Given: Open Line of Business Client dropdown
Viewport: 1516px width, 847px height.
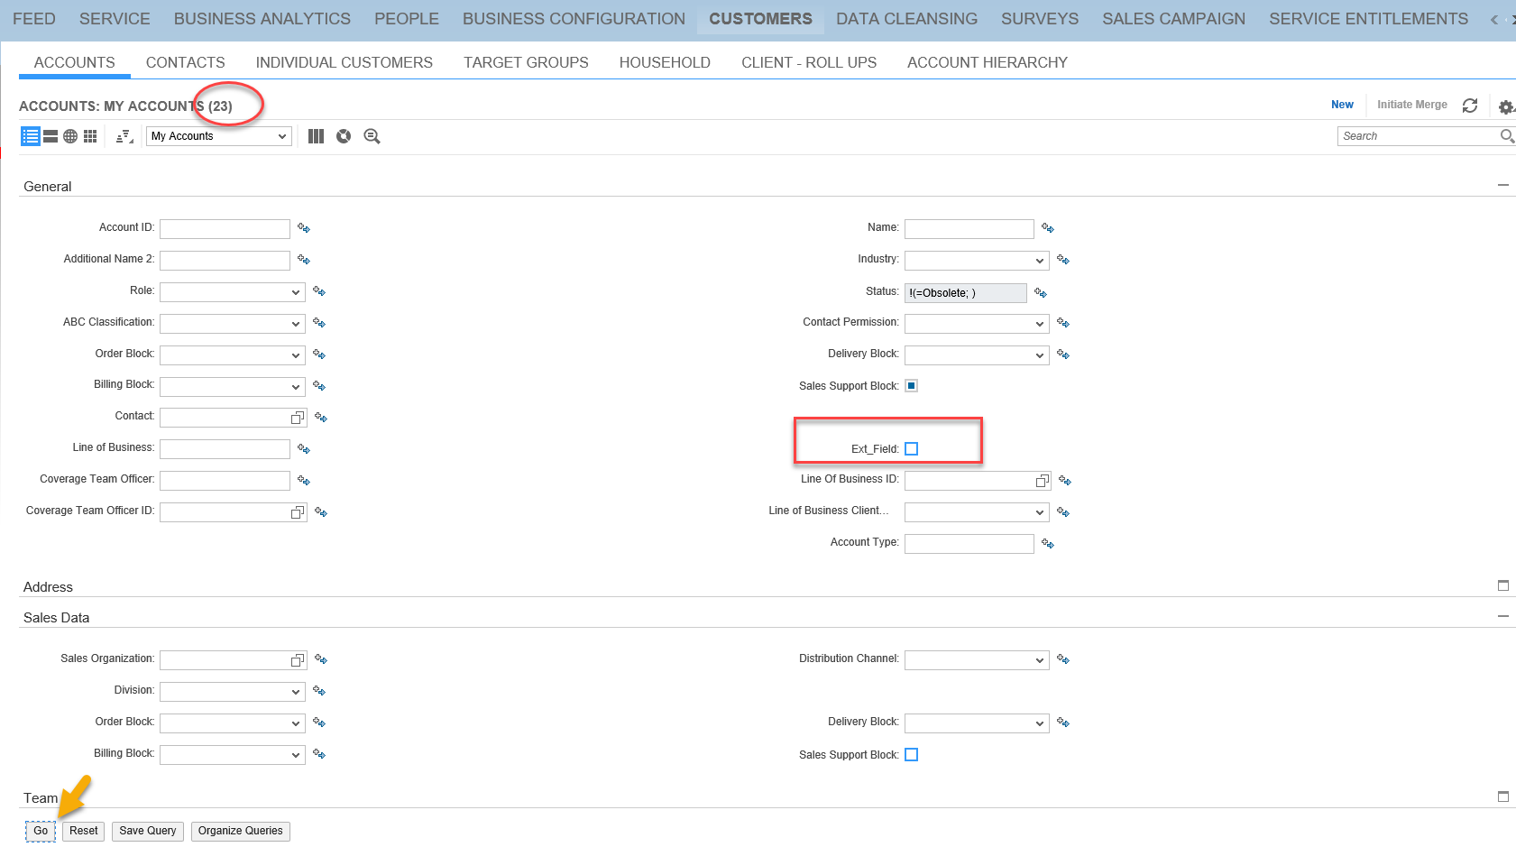Looking at the screenshot, I should (x=977, y=512).
